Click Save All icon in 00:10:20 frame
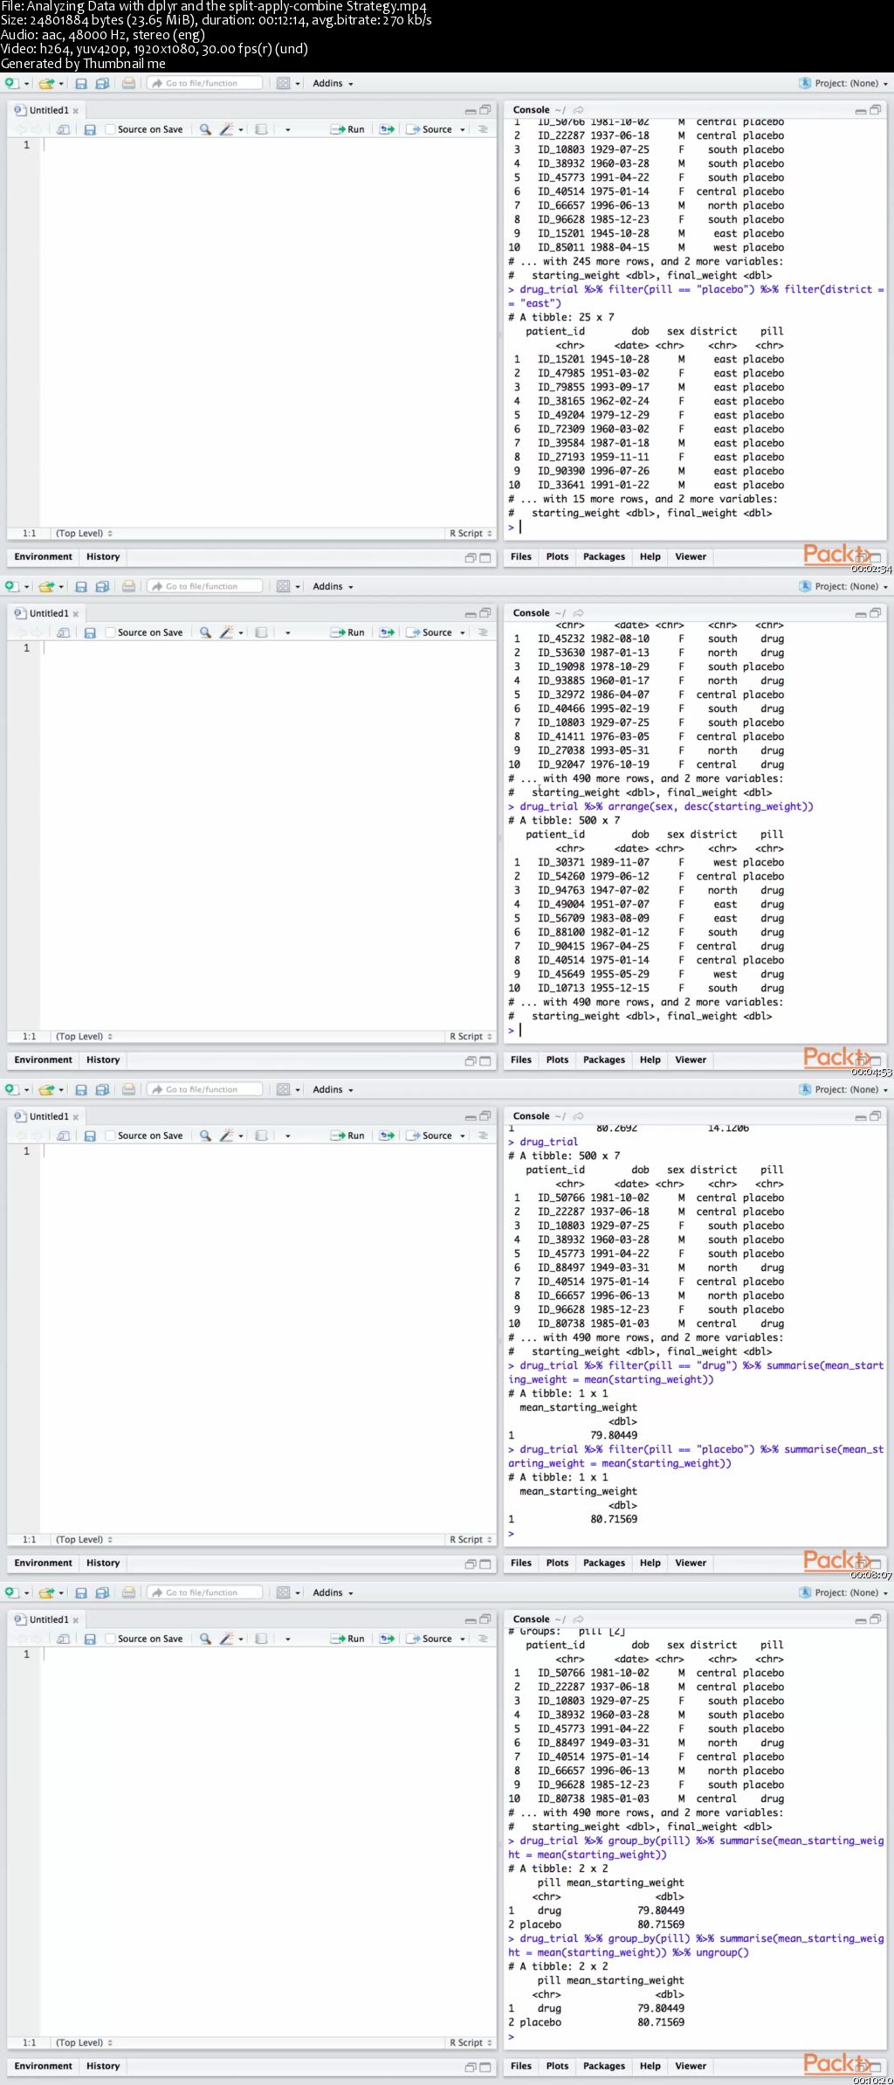The image size is (894, 2085). [x=102, y=1593]
